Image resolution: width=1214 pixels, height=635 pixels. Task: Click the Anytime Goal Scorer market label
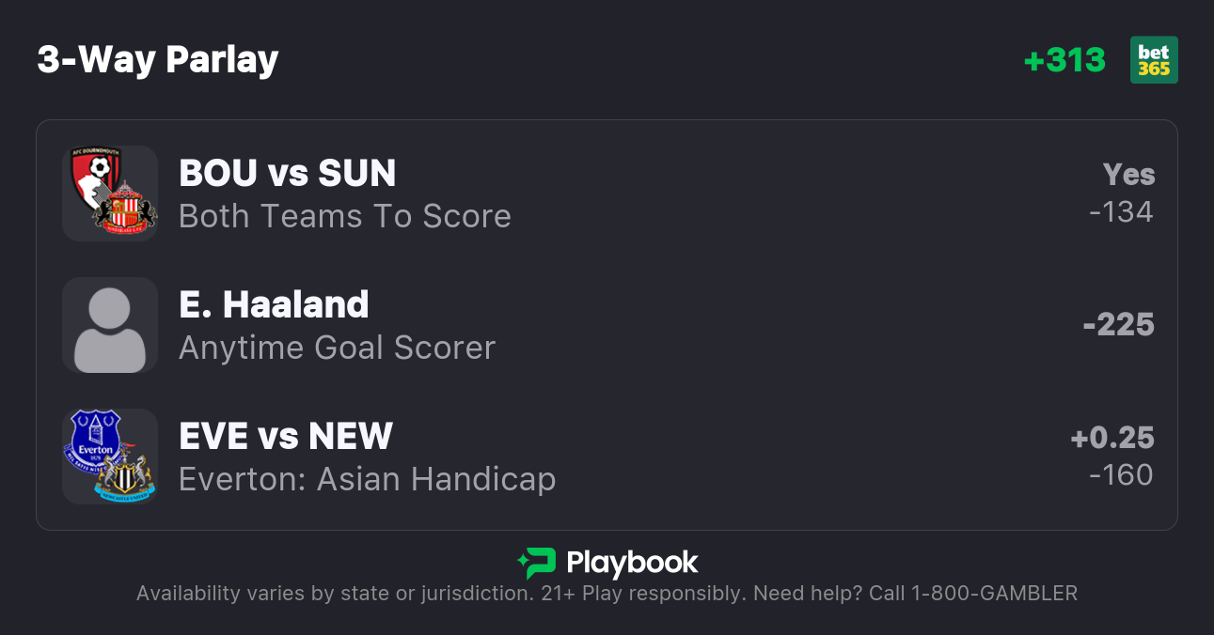point(337,348)
